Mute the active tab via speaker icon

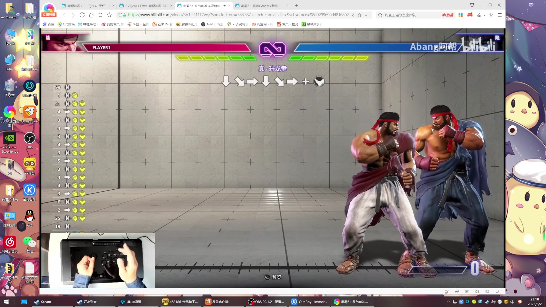click(x=225, y=6)
